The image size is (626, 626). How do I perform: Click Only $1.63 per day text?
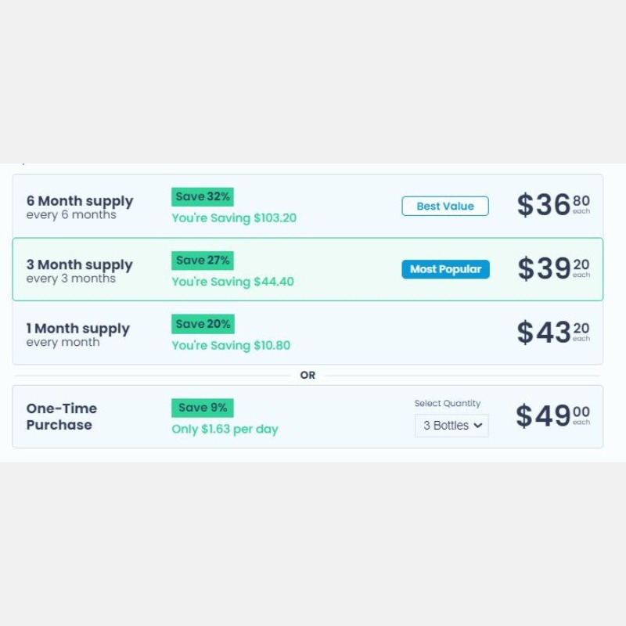coord(225,429)
